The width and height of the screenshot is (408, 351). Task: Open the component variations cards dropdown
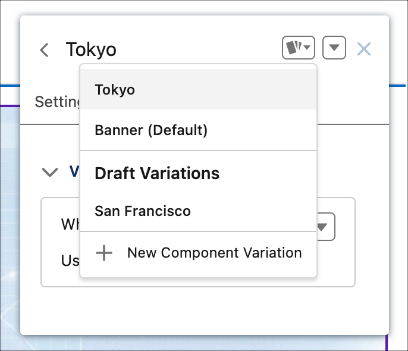[x=298, y=48]
